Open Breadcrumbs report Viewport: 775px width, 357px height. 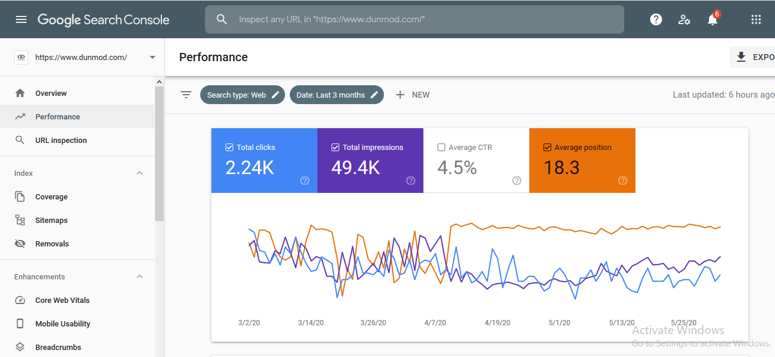[x=77, y=347]
